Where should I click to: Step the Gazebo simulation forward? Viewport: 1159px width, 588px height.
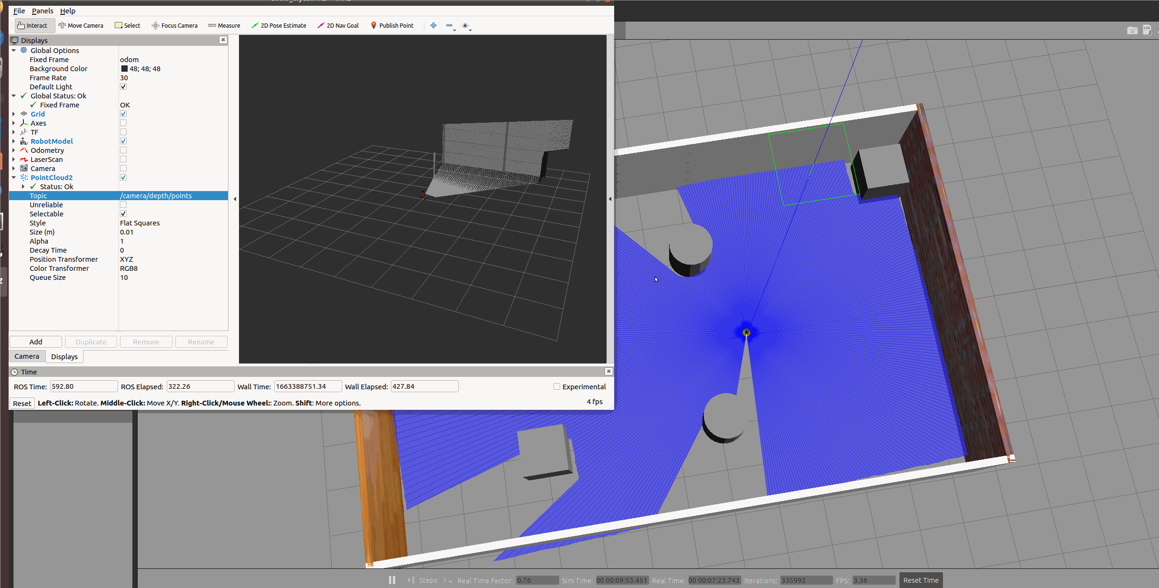pyautogui.click(x=411, y=580)
